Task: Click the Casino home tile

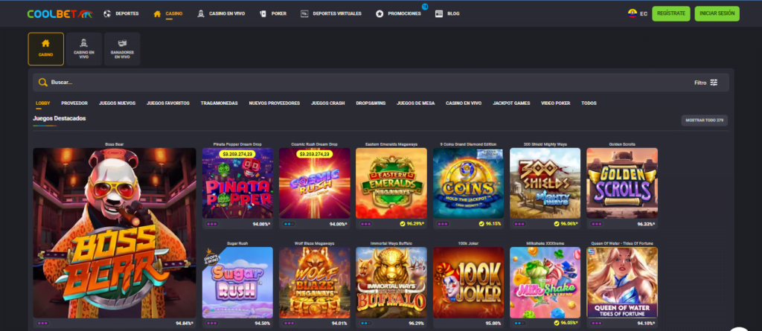Action: coord(45,48)
